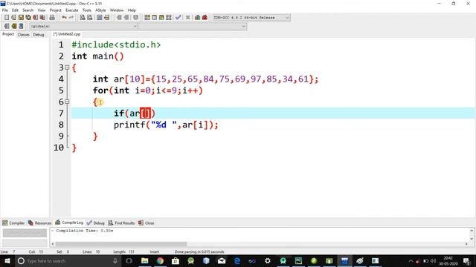Click the Goto Bookmark green icon in second toolbar row

(x=13, y=27)
